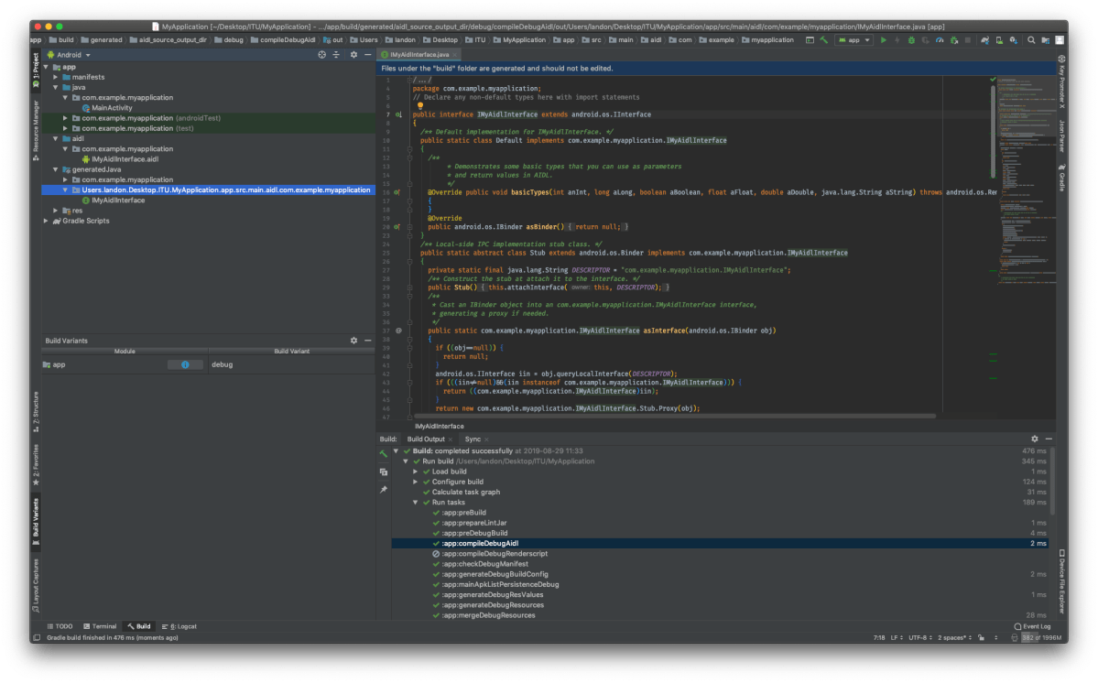Open the AVD Manager device icon

(999, 40)
